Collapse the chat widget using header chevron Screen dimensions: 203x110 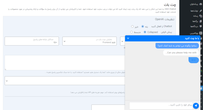128,38
